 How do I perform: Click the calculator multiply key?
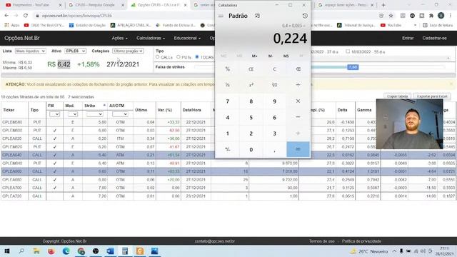pyautogui.click(x=298, y=101)
